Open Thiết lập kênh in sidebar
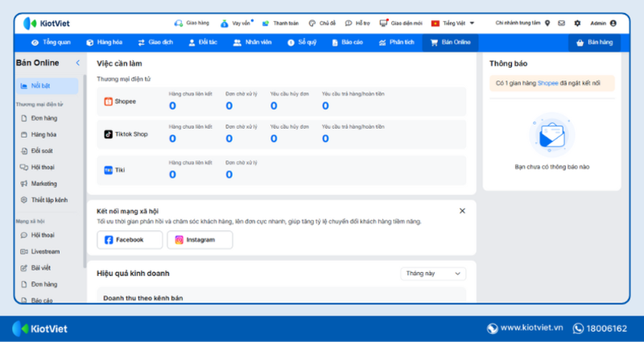The height and width of the screenshot is (342, 644). pyautogui.click(x=48, y=199)
